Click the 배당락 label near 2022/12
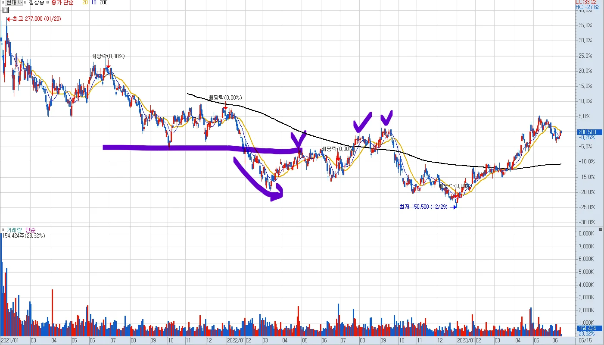604x345 pixels. click(x=455, y=186)
